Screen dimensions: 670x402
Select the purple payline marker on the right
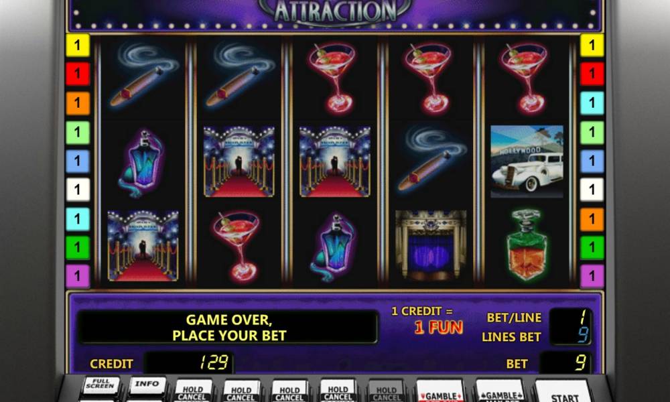(592, 276)
